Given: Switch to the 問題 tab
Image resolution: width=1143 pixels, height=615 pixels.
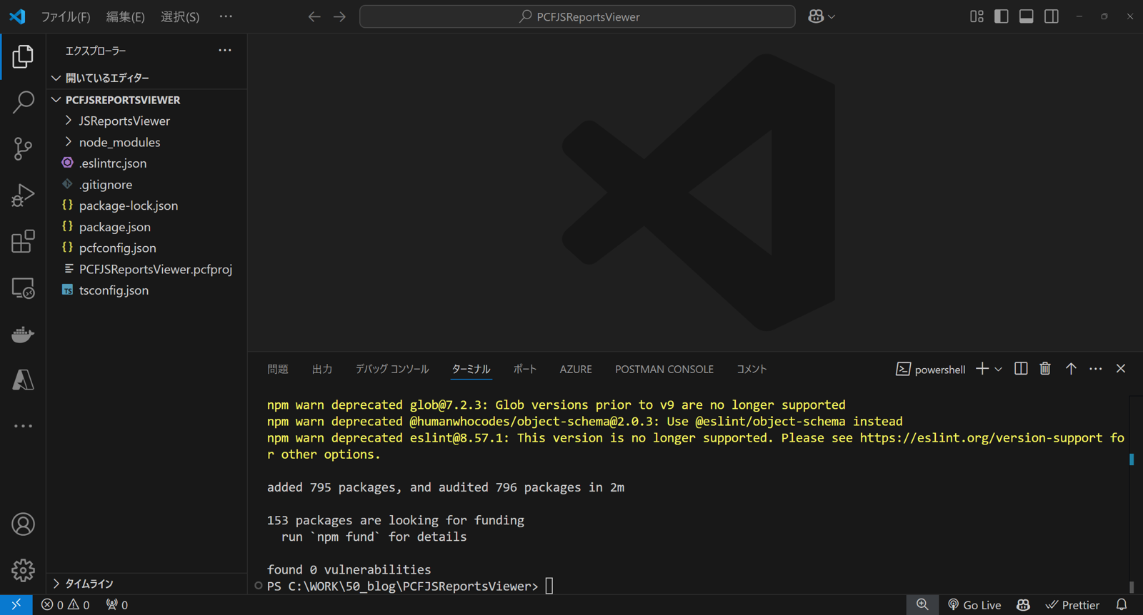Looking at the screenshot, I should click(278, 369).
